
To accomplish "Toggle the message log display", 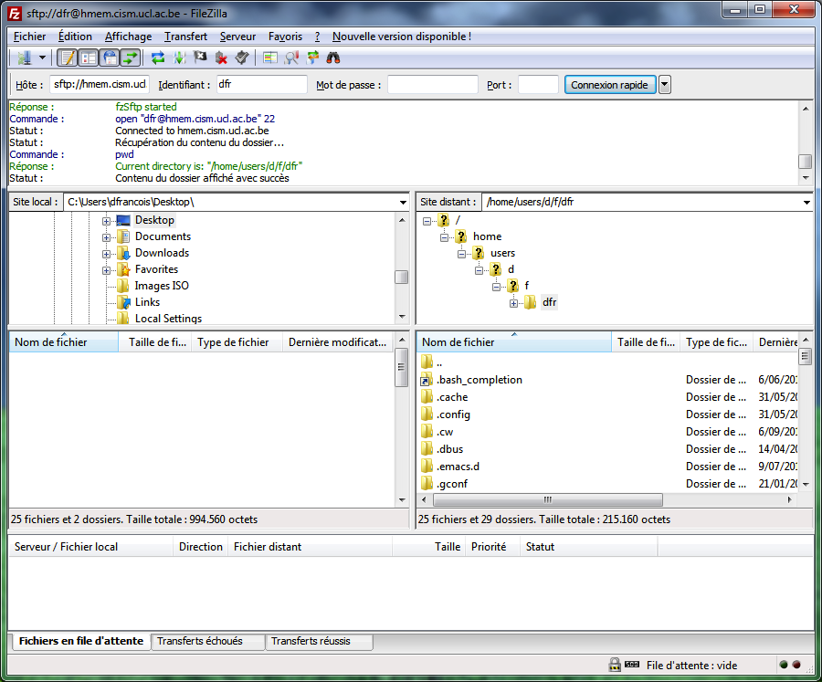I will click(x=67, y=58).
